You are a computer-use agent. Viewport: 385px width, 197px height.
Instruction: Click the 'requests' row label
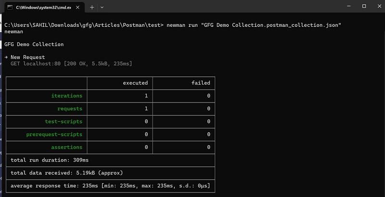click(70, 109)
